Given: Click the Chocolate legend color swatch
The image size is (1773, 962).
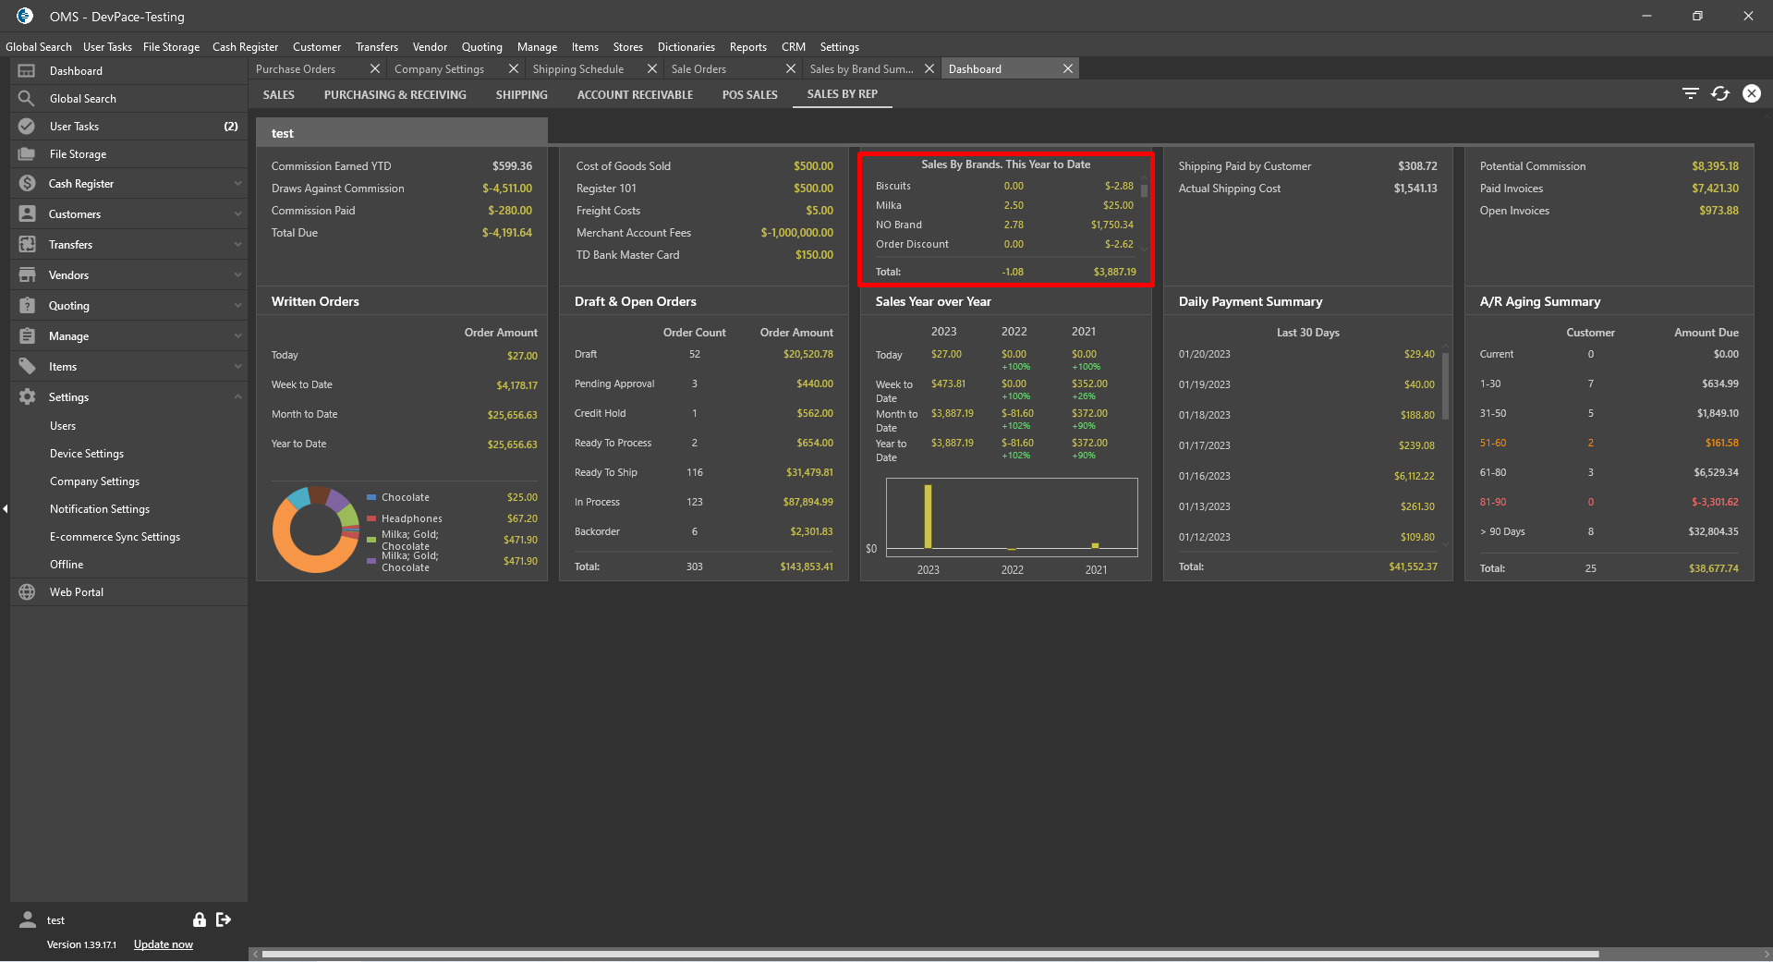Looking at the screenshot, I should 371,497.
